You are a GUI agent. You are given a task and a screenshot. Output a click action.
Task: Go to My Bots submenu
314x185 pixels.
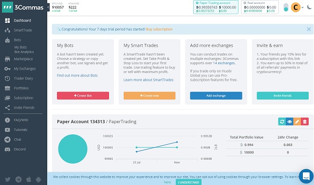(20, 47)
